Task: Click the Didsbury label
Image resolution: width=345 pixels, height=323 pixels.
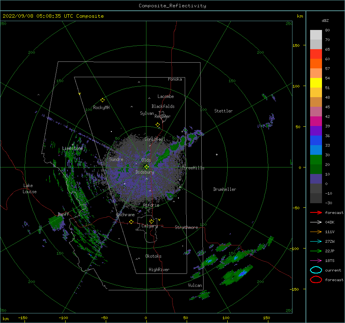Action: click(145, 172)
